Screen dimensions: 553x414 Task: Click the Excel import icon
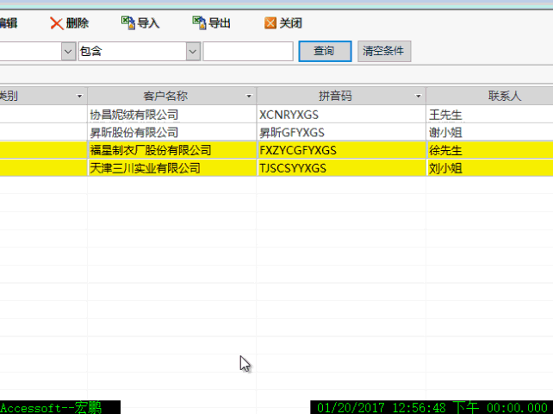pyautogui.click(x=128, y=23)
